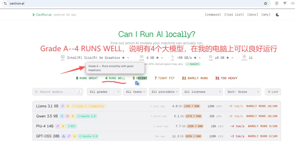This screenshot has height=141, width=295.
Task: Open the gray V-shaped browser extension
Action: pos(285,3)
